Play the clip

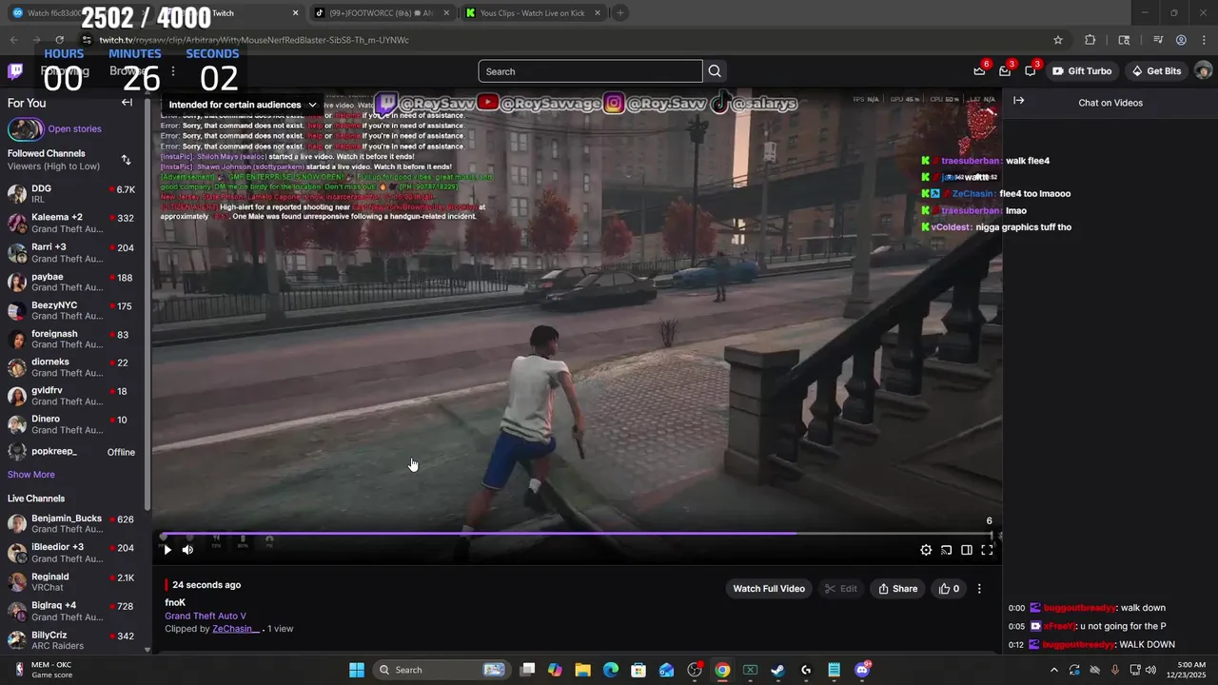click(167, 550)
